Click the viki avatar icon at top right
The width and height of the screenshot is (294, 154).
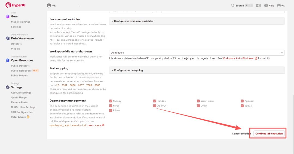[279, 6]
